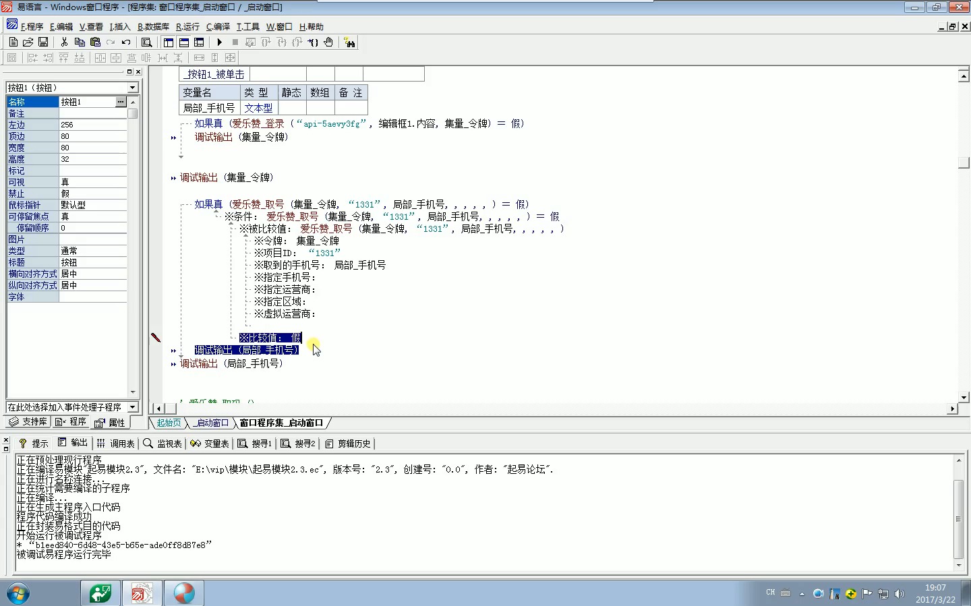Viewport: 971px width, 606px height.
Task: Open the 调用表 tab
Action: (116, 444)
